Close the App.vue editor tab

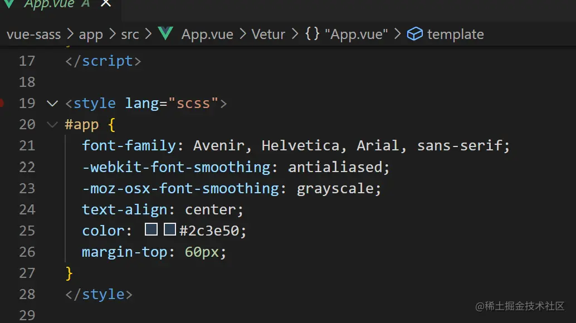click(x=106, y=3)
